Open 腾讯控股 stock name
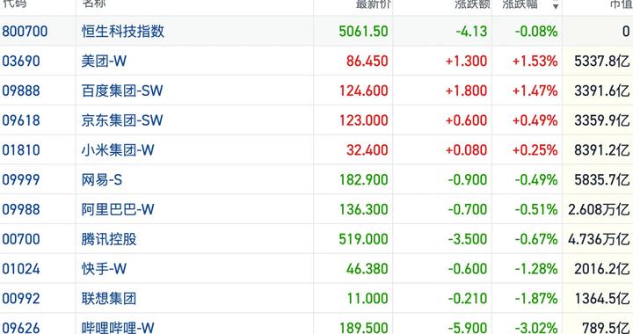Screen dimensions: 633x334 (x=109, y=239)
